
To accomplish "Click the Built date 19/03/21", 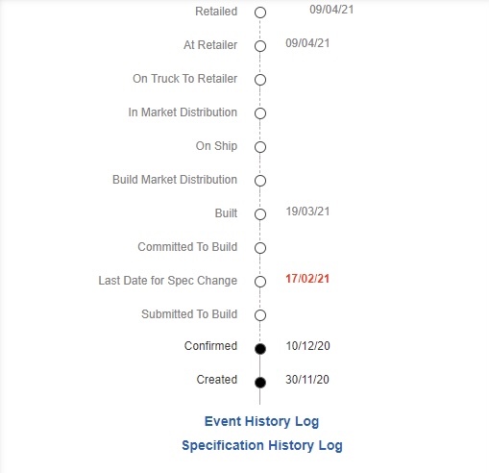I will pyautogui.click(x=307, y=212).
